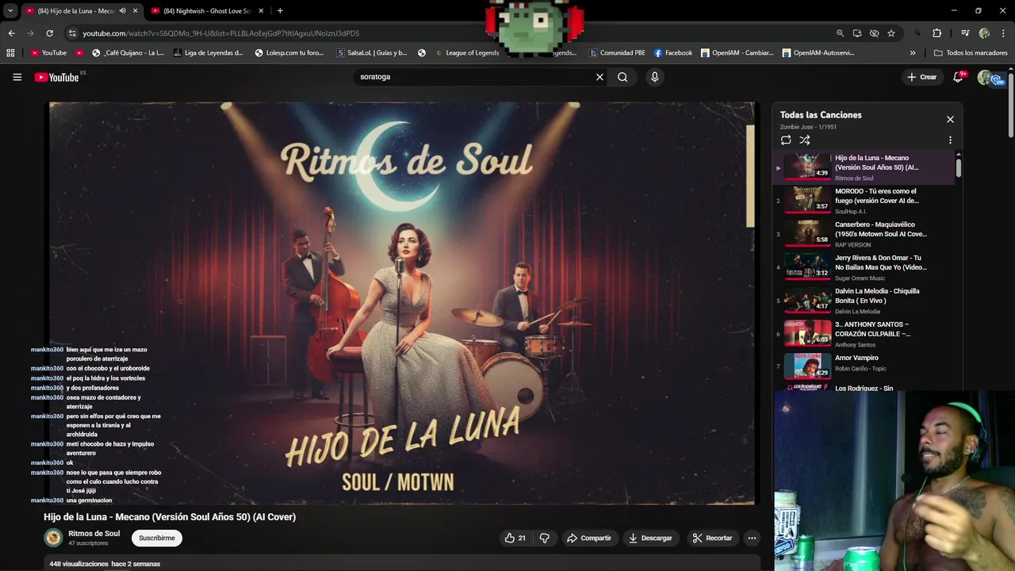Go back with the browser back arrow

click(11, 33)
